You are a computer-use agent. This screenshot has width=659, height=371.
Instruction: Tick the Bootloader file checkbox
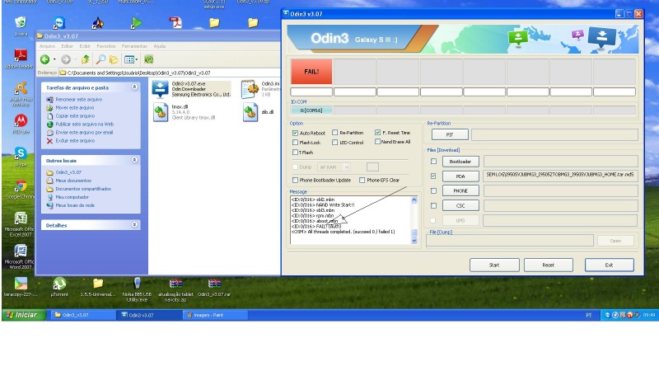click(433, 161)
